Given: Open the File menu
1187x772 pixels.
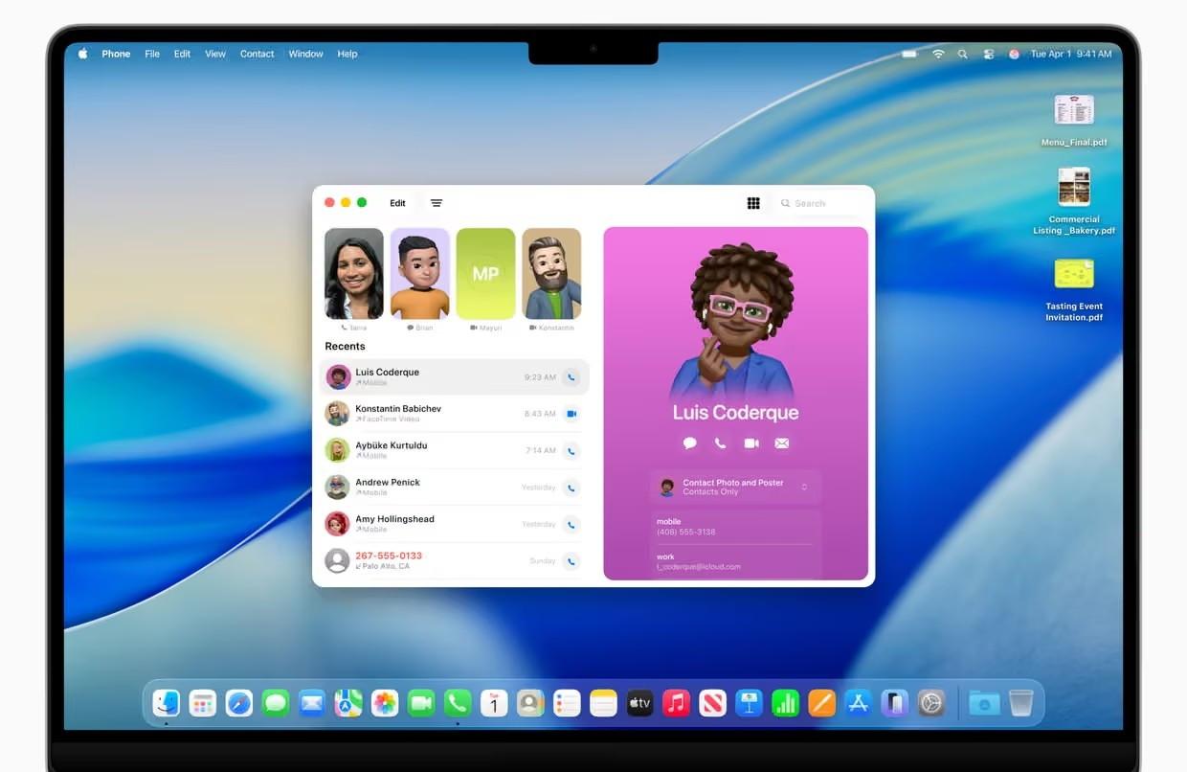Looking at the screenshot, I should [x=152, y=54].
